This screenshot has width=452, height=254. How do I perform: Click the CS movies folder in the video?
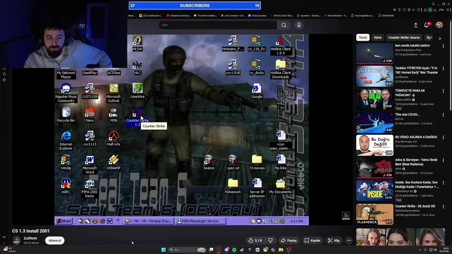[x=257, y=163]
